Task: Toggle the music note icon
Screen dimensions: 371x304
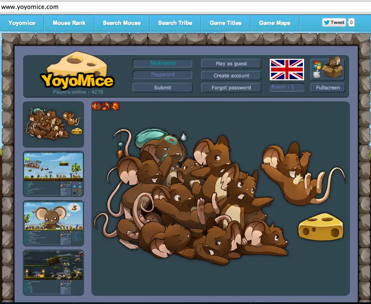Action: (x=106, y=106)
